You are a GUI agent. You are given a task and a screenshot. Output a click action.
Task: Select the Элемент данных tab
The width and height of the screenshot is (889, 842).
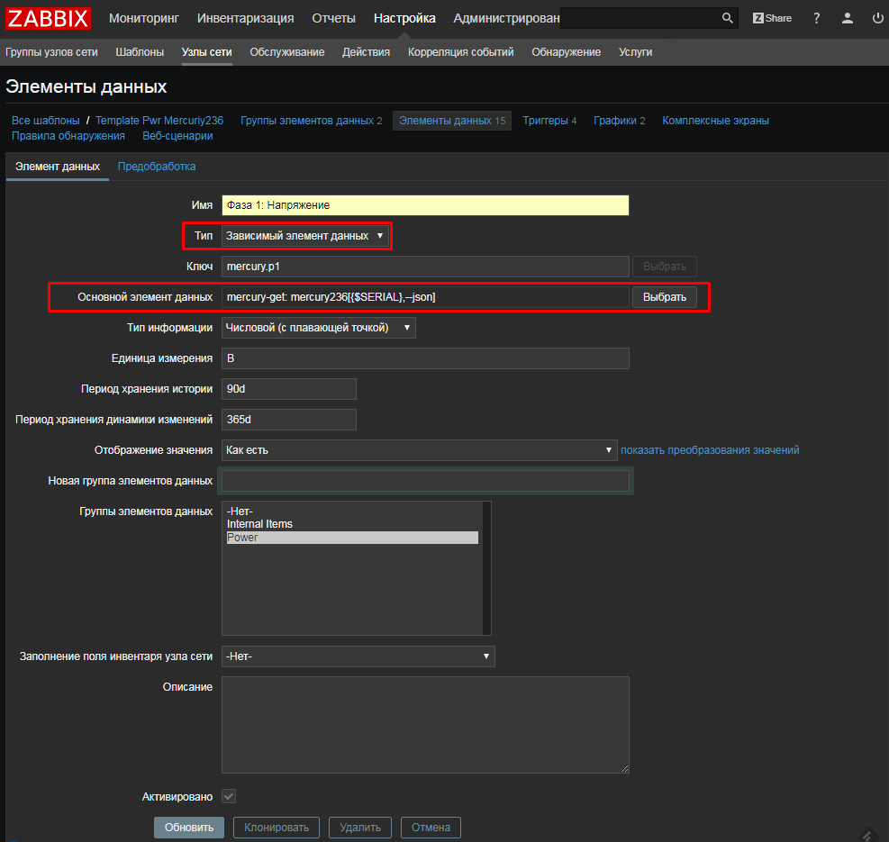coord(58,167)
